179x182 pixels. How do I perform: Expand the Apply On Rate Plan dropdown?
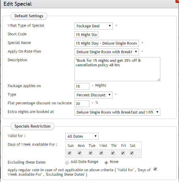[107, 52]
